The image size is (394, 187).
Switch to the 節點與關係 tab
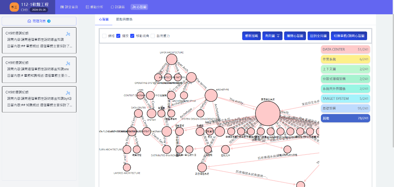[124, 19]
